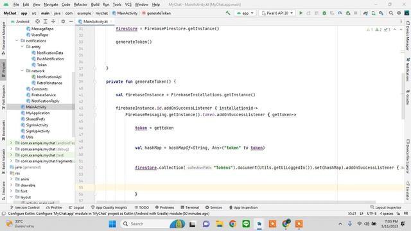Open the Problems tool window
411x231 pixels.
pyautogui.click(x=164, y=207)
